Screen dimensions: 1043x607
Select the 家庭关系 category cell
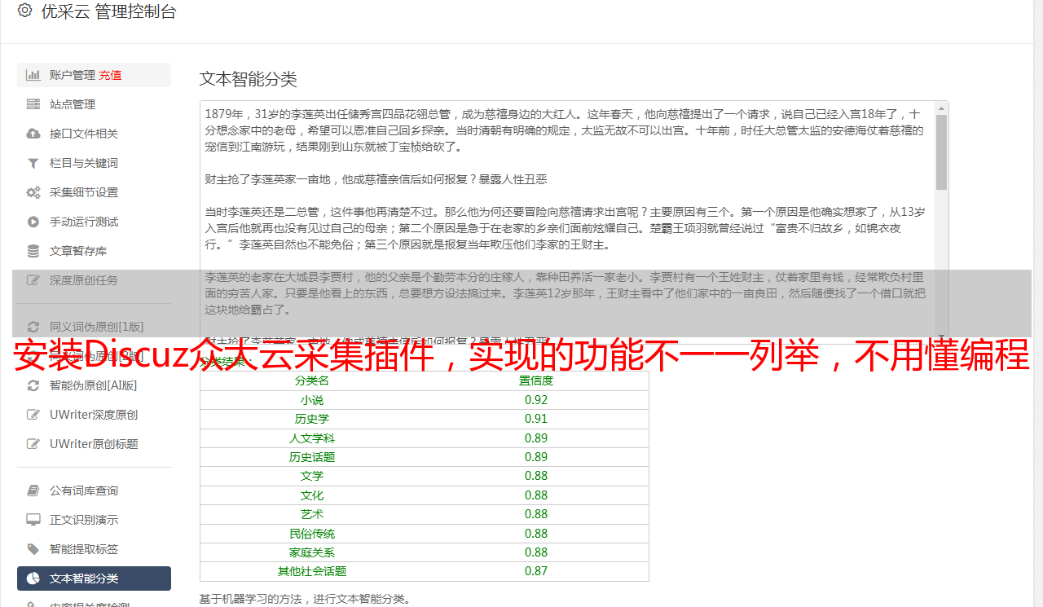point(312,552)
